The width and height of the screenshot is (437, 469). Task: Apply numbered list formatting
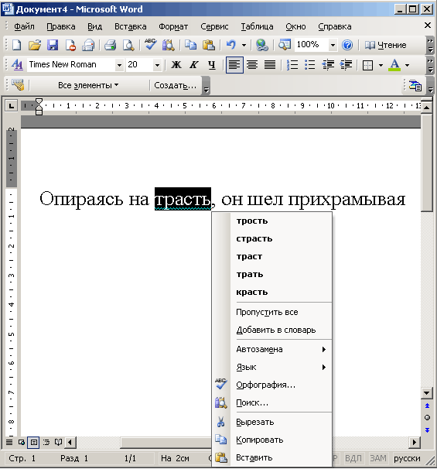coord(292,64)
